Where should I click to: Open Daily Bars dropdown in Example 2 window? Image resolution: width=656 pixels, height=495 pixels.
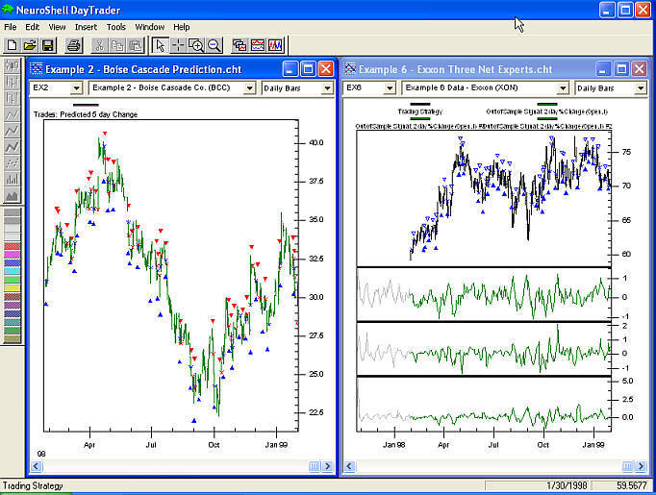(x=327, y=88)
